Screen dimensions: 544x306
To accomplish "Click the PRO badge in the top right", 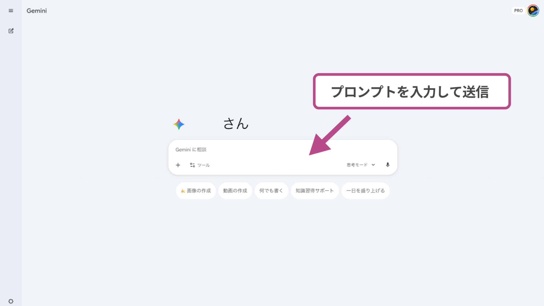I will pyautogui.click(x=518, y=10).
